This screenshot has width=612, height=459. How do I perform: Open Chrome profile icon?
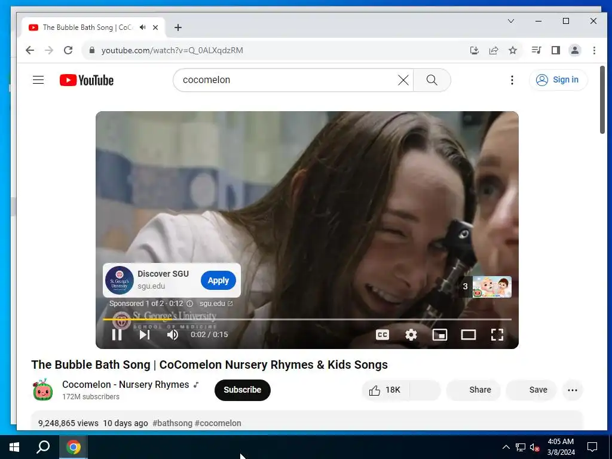coord(575,50)
